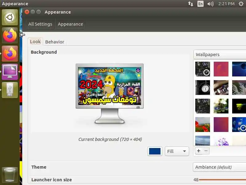
Task: Open the power session menu icon
Action: click(241, 4)
